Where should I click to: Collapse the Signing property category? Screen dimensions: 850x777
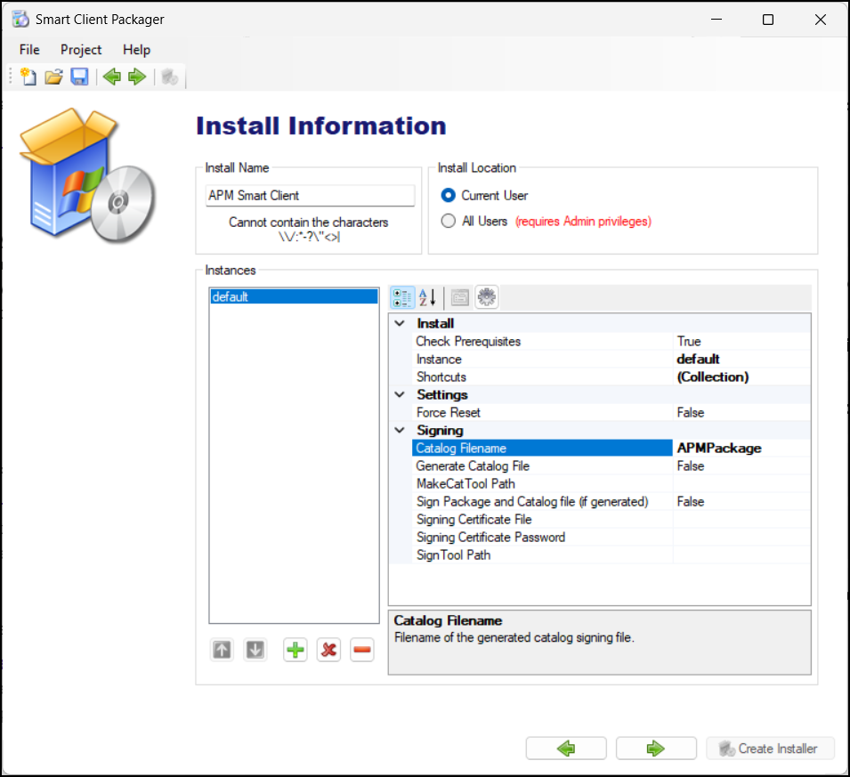tap(400, 431)
